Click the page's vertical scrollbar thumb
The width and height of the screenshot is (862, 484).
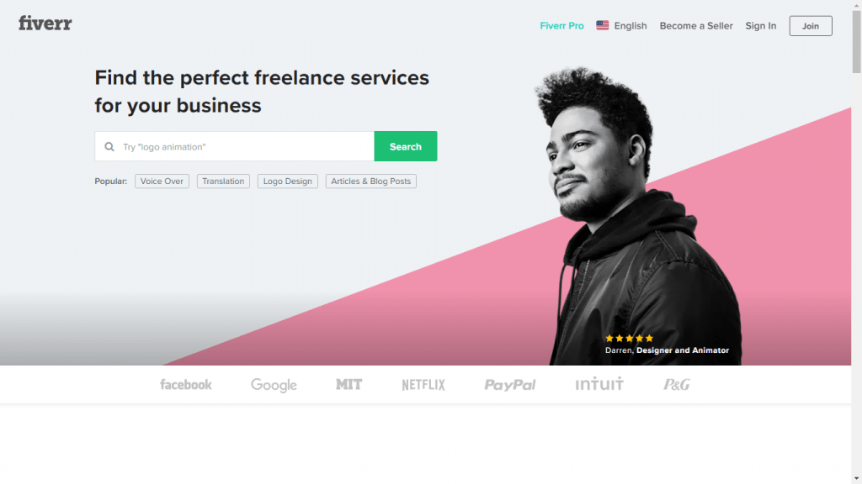856,41
